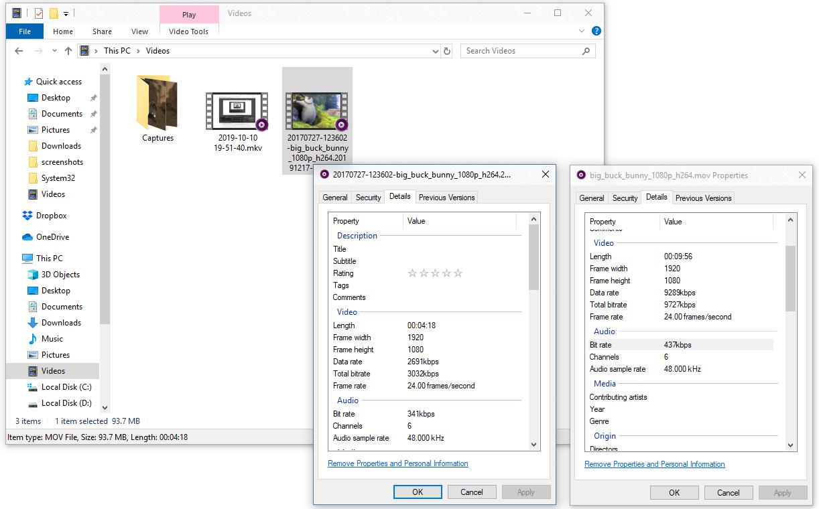This screenshot has width=819, height=509.
Task: Click the Refresh button beside the address bar
Action: (x=448, y=51)
